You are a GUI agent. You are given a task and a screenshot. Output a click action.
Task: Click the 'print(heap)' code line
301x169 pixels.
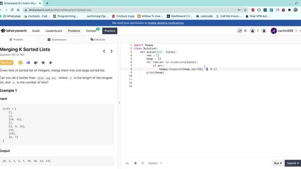155,73
